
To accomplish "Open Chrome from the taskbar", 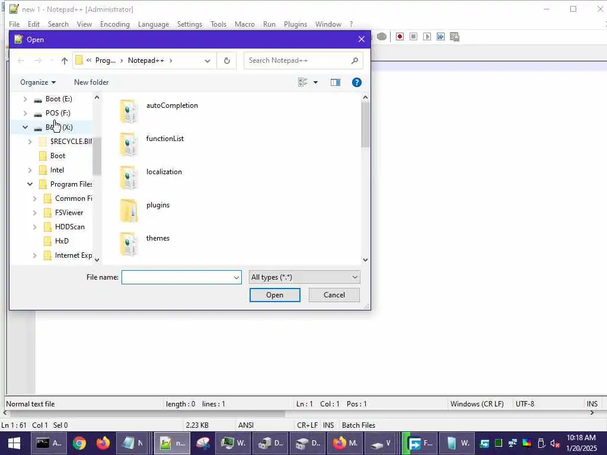I will (79, 443).
